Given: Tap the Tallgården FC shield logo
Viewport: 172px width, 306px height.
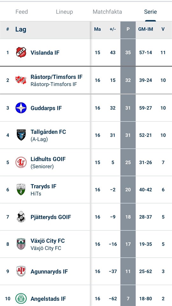Looking at the screenshot, I should (x=21, y=135).
